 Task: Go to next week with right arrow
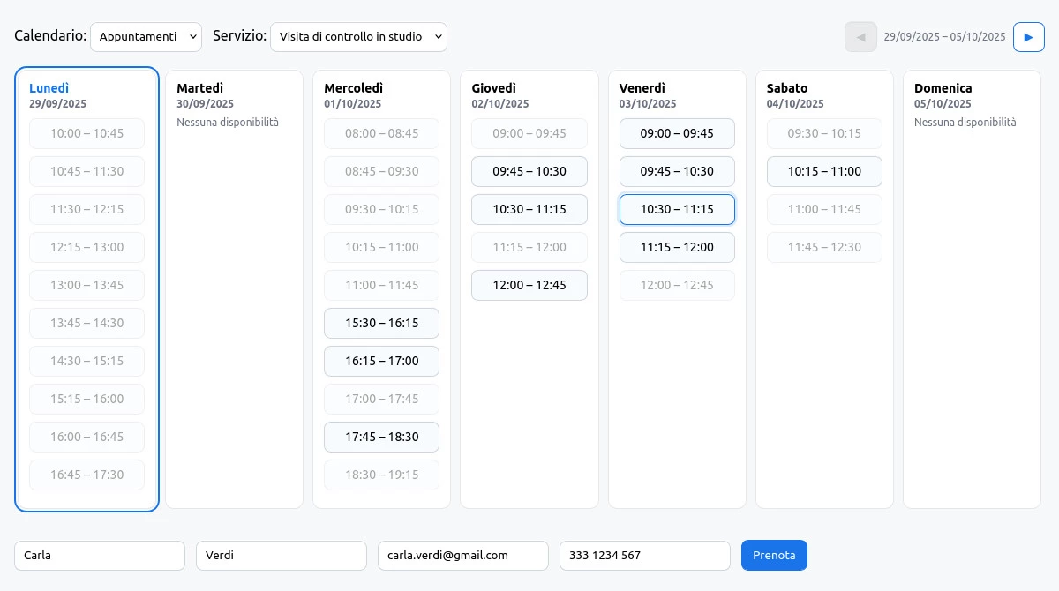[1028, 37]
